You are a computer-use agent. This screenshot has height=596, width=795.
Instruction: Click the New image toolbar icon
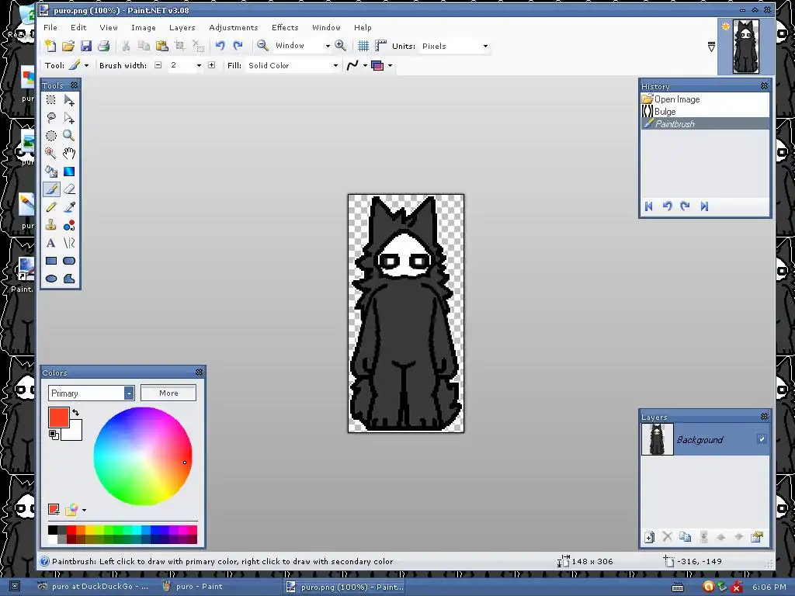coord(50,46)
